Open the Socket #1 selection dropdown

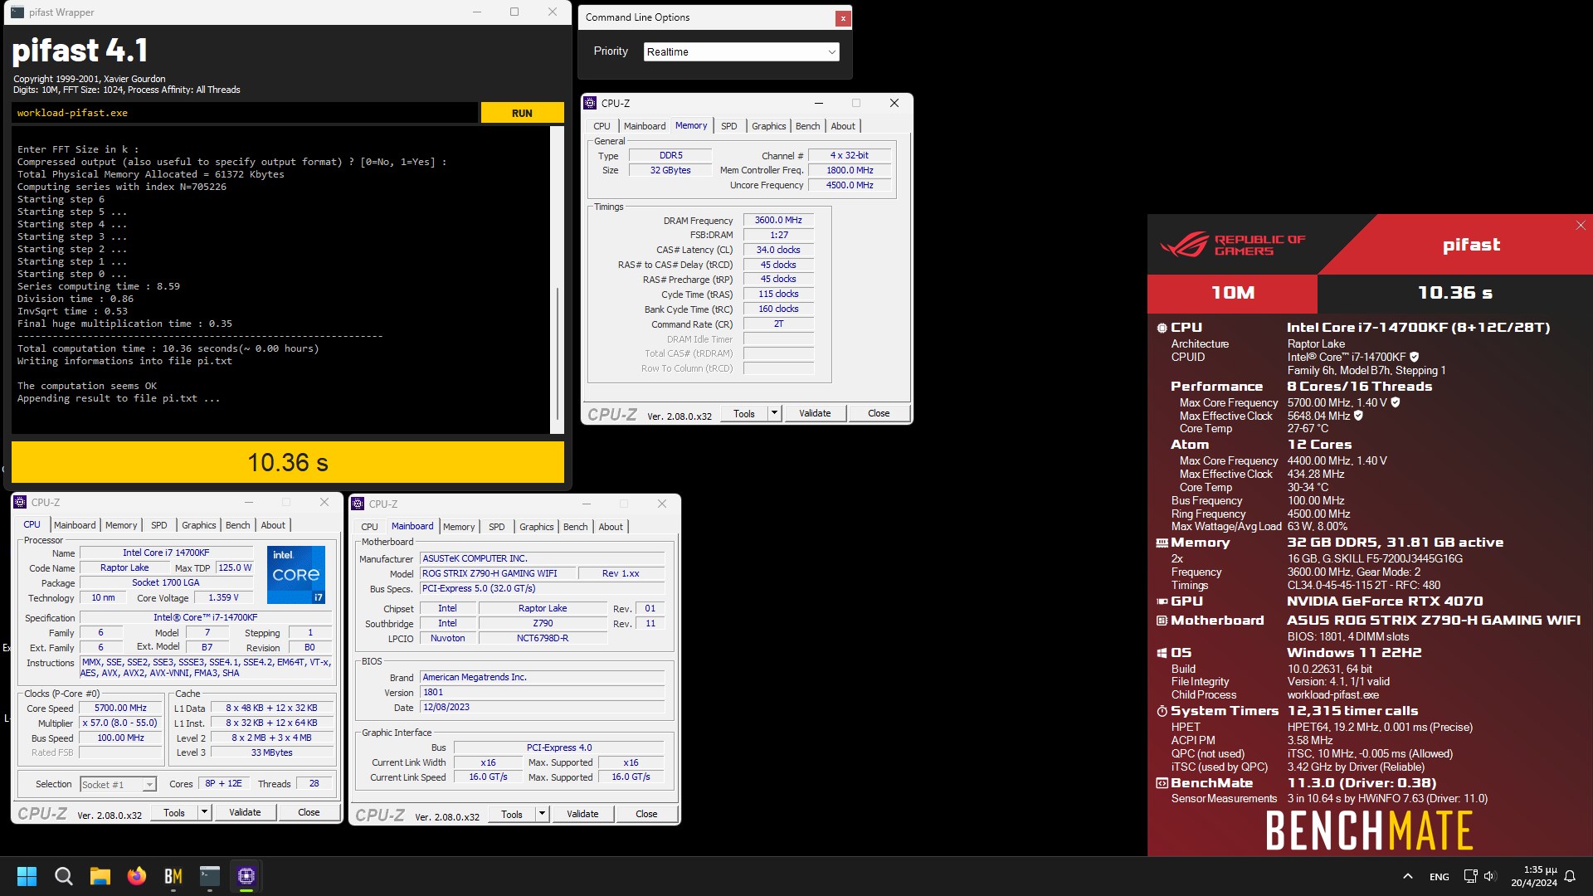coord(118,784)
